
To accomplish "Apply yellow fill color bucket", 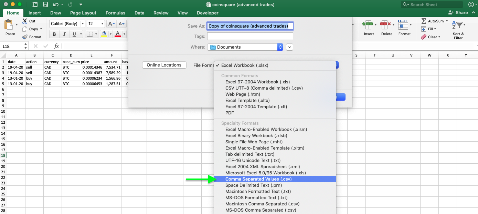I will coord(104,34).
